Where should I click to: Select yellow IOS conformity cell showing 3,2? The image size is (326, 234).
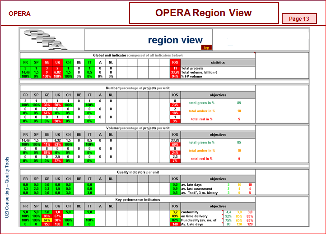click(176, 211)
